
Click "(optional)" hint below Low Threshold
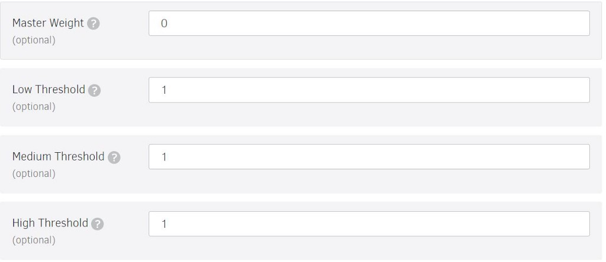[34, 106]
